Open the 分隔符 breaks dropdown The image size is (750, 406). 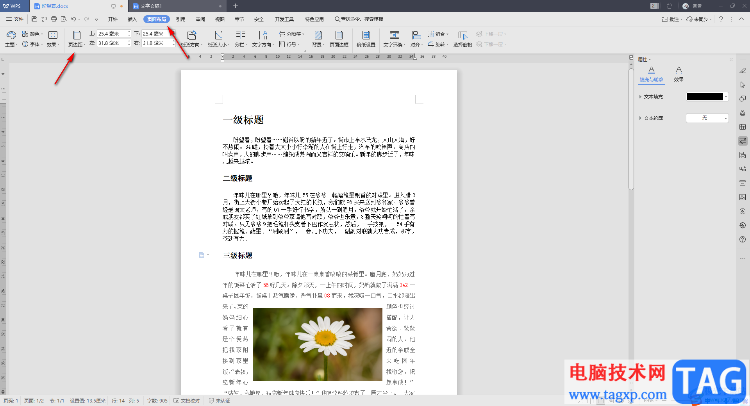coord(291,34)
